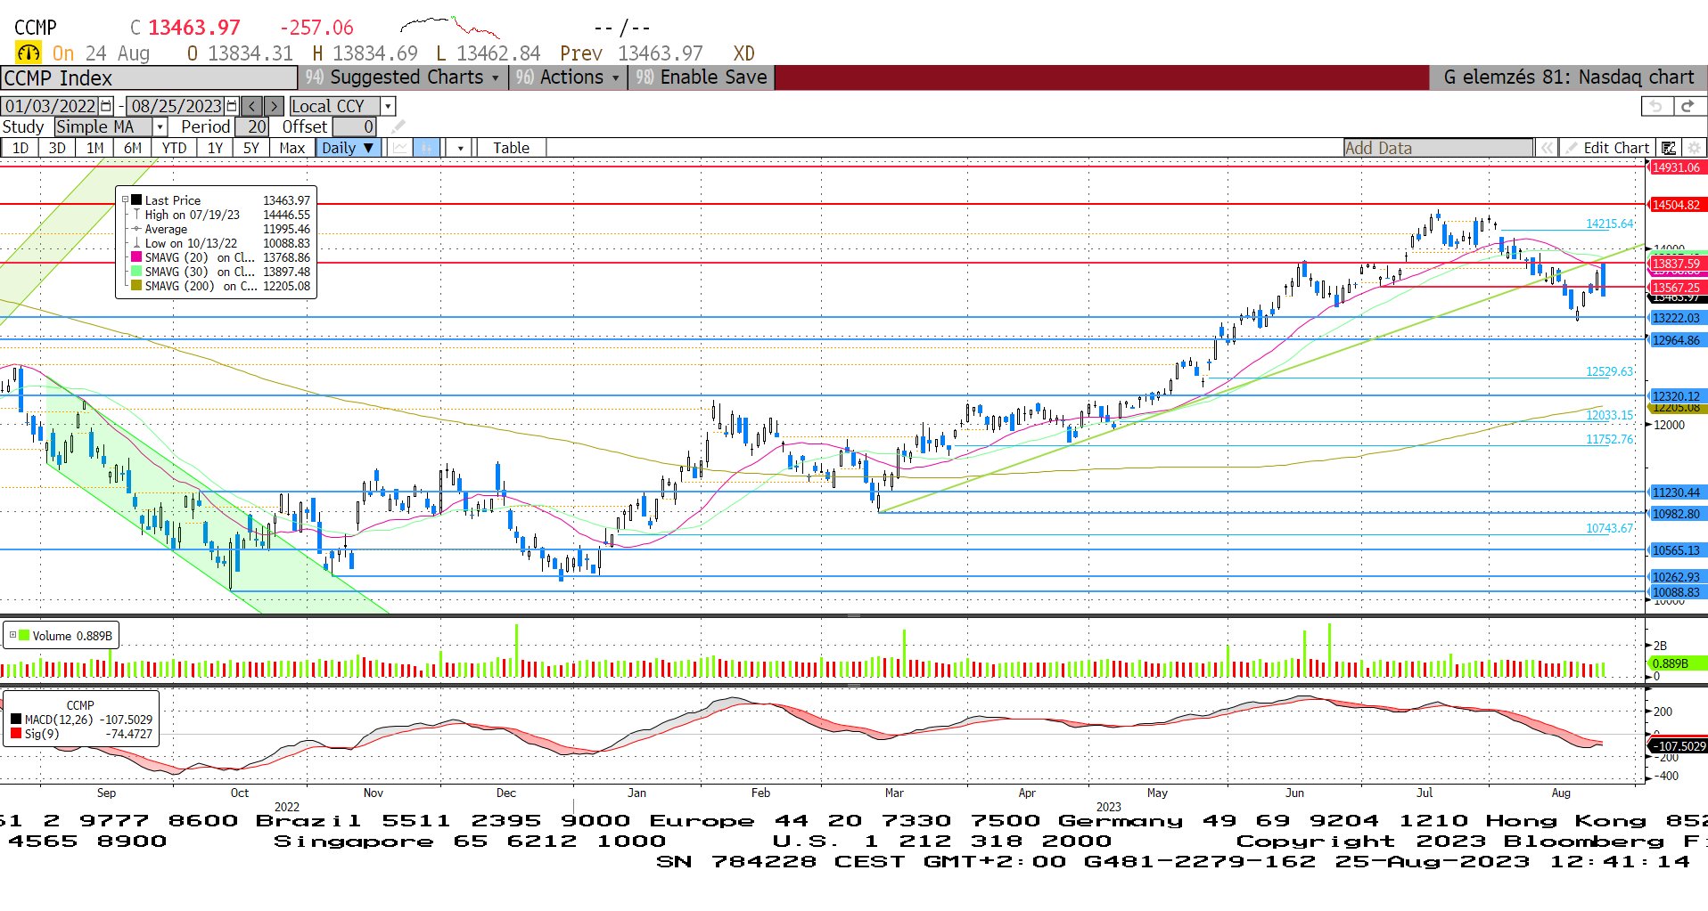Click the pencil edit study icon
Image resolution: width=1708 pixels, height=911 pixels.
coord(398,126)
